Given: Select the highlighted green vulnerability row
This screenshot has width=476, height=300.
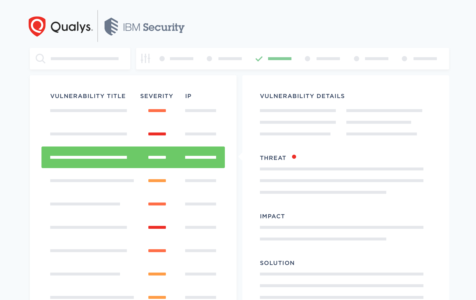Looking at the screenshot, I should point(133,157).
